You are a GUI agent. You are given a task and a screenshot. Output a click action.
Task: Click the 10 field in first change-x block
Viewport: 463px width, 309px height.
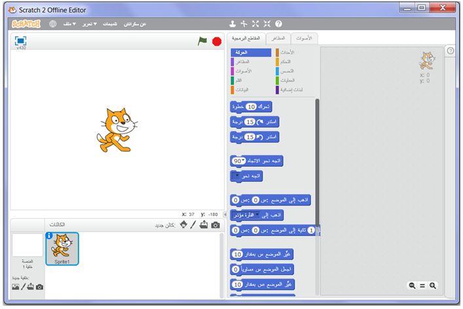coord(238,255)
